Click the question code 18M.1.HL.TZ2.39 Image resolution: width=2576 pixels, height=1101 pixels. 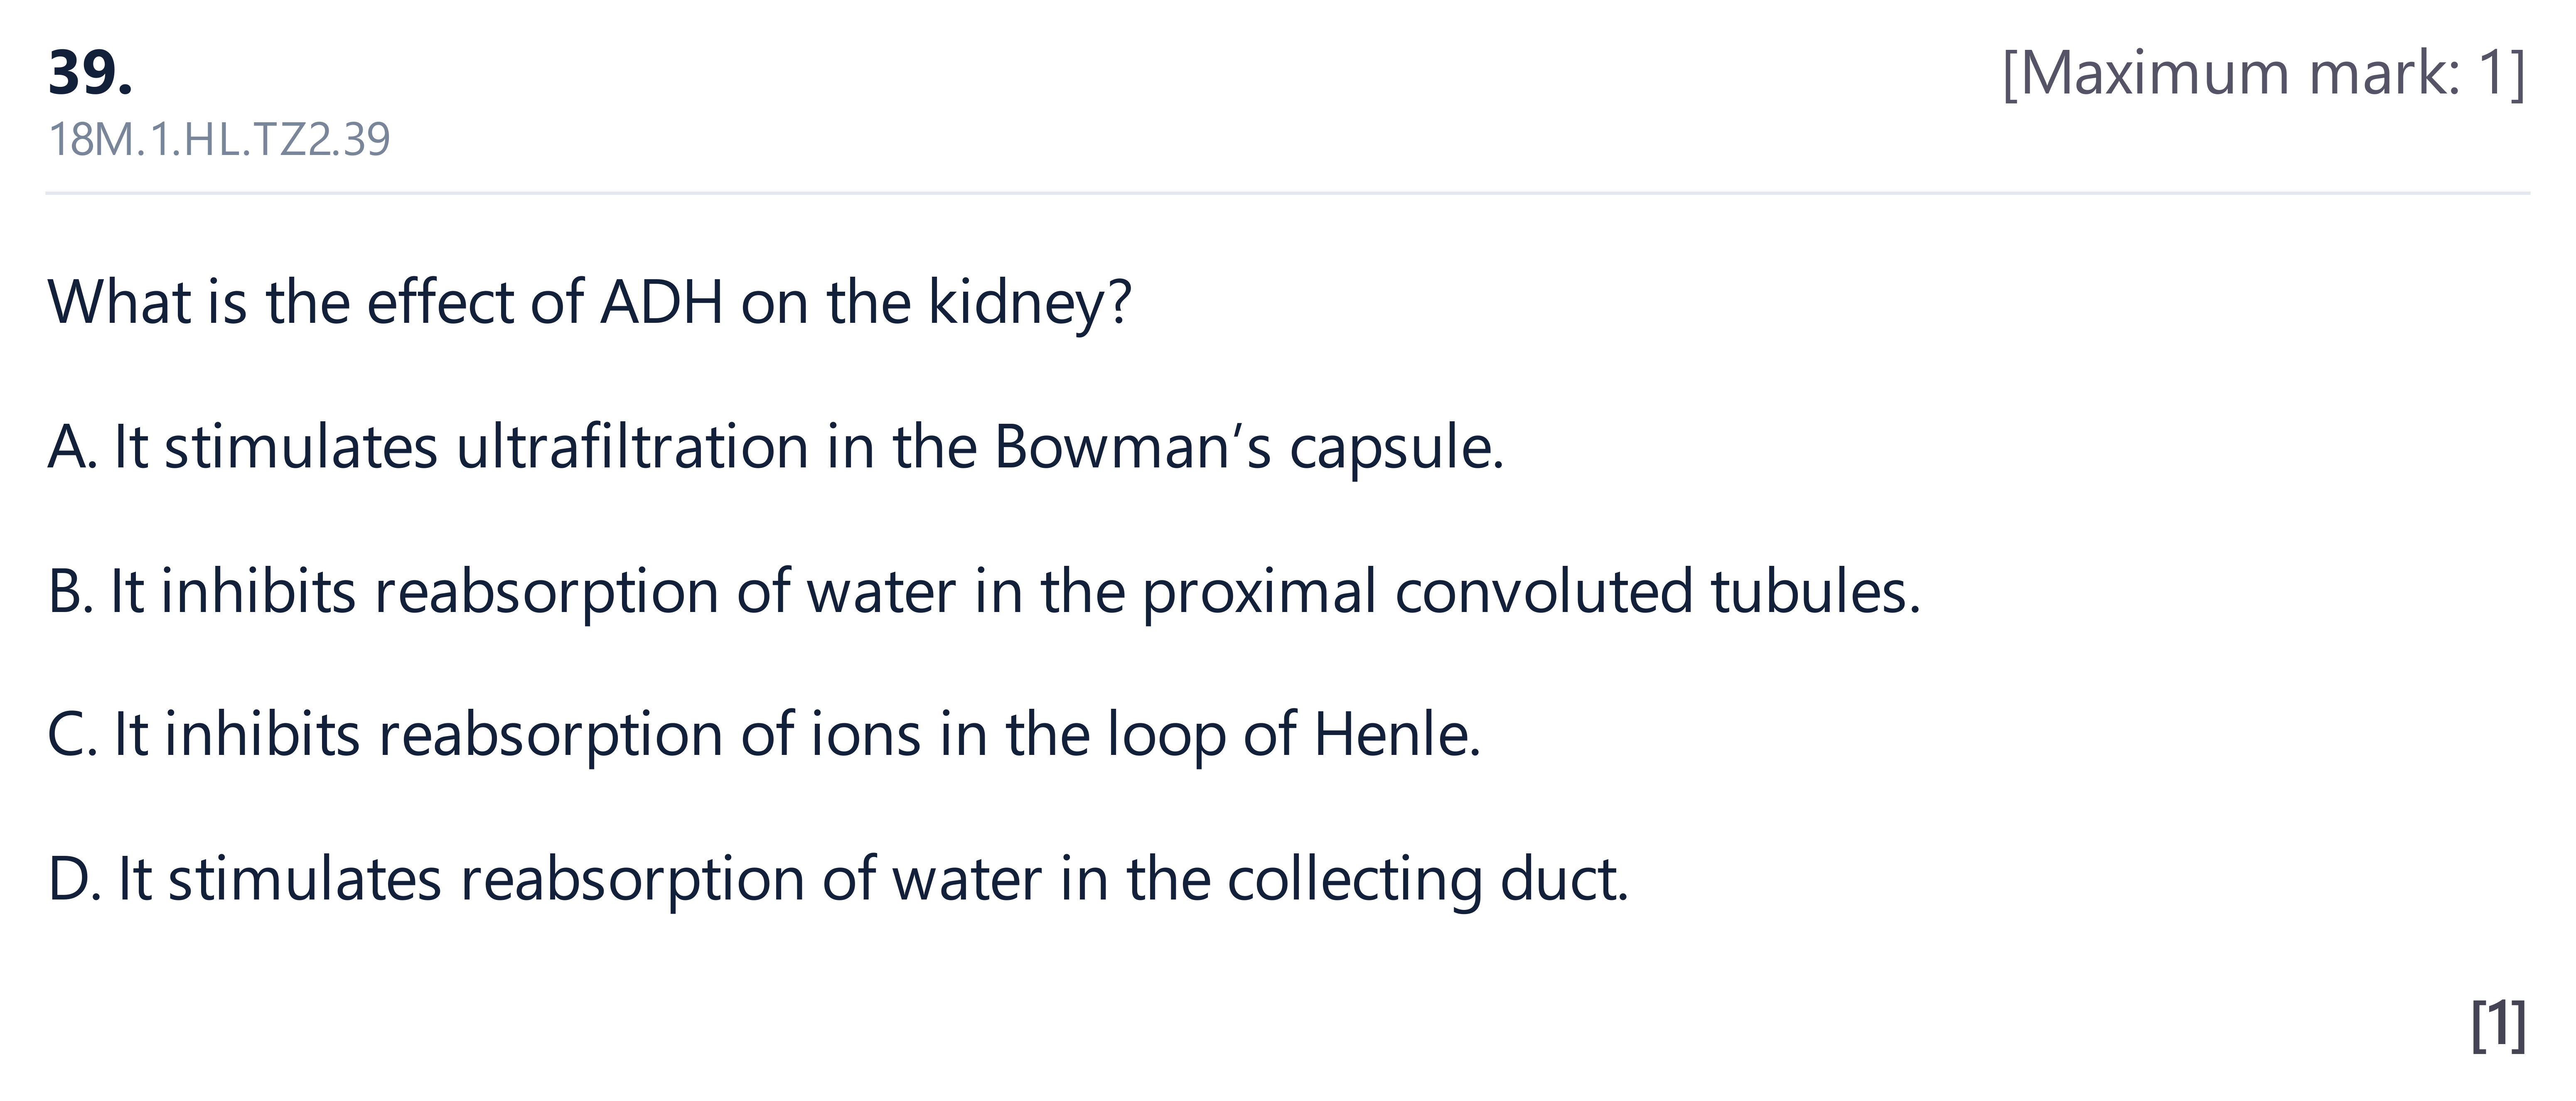[x=219, y=139]
